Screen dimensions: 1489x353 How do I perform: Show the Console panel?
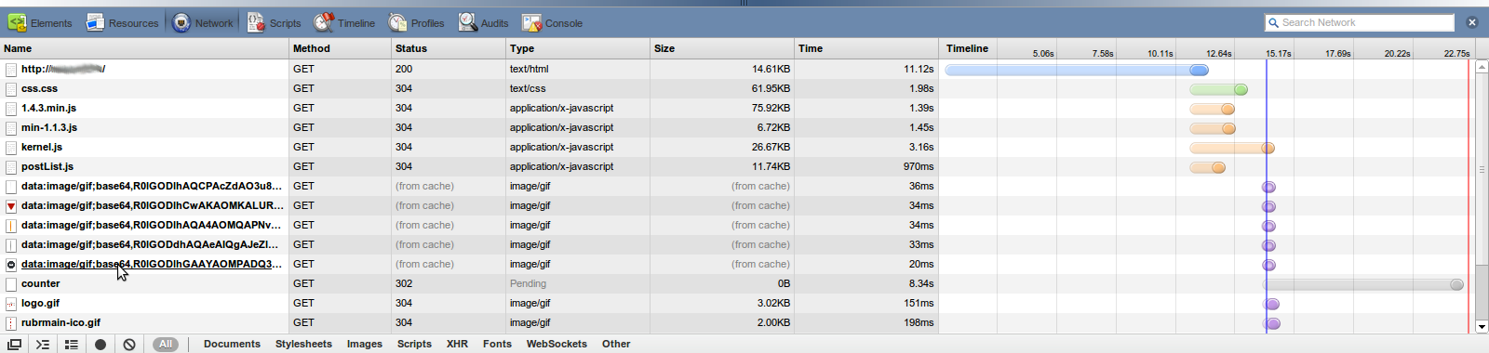(553, 22)
